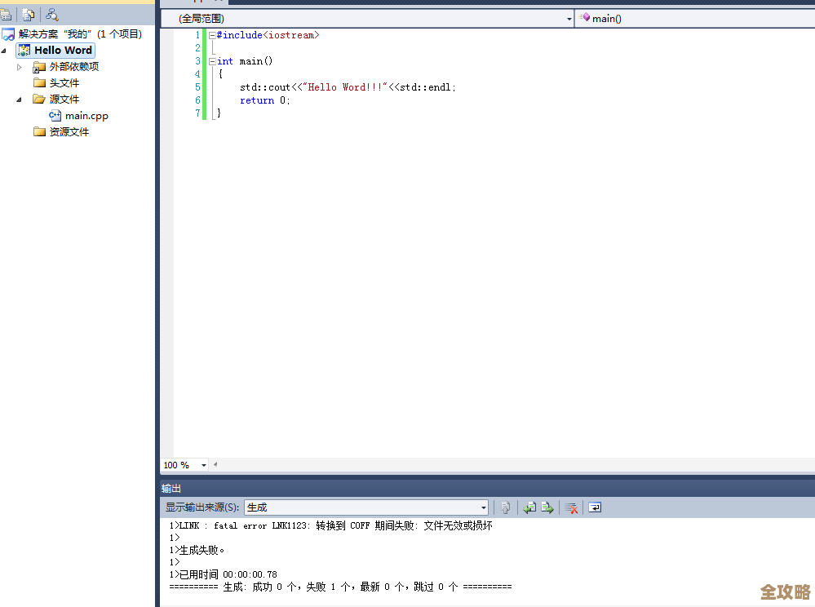Collapse the int main() code fold marker

click(212, 61)
